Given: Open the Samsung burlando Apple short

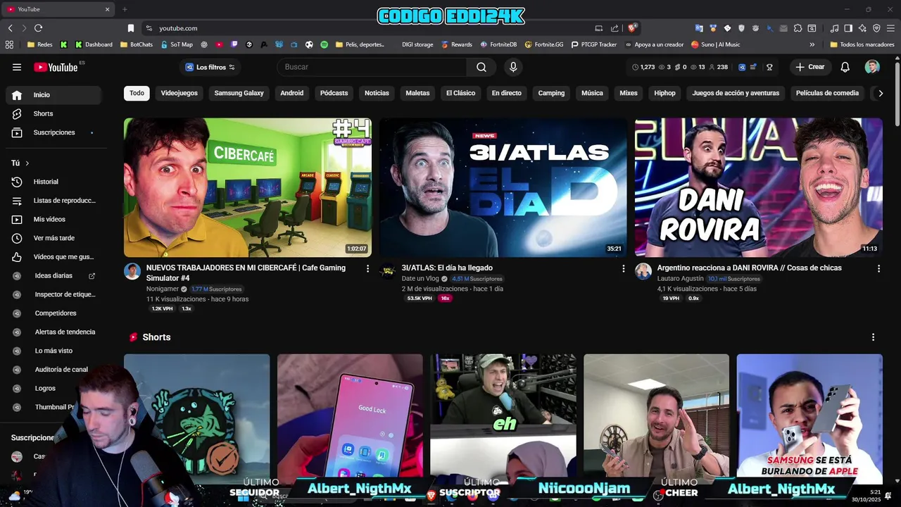Looking at the screenshot, I should pyautogui.click(x=809, y=419).
